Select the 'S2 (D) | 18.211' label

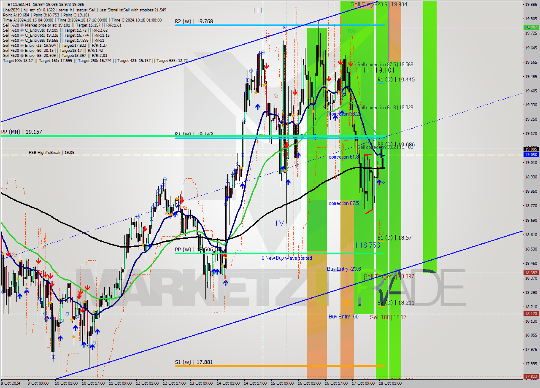[395, 303]
